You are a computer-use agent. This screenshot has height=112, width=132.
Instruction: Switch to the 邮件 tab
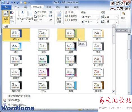point(58,7)
